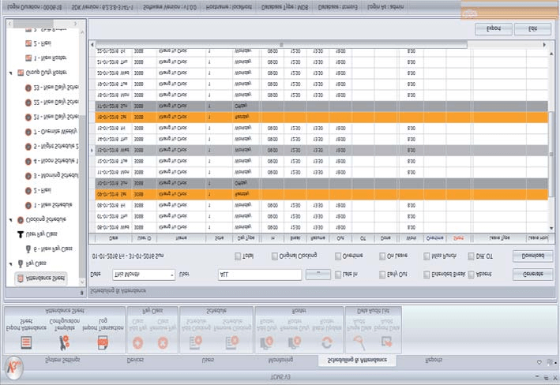
Task: Click the Batch Update Roster icon
Action: [326, 342]
